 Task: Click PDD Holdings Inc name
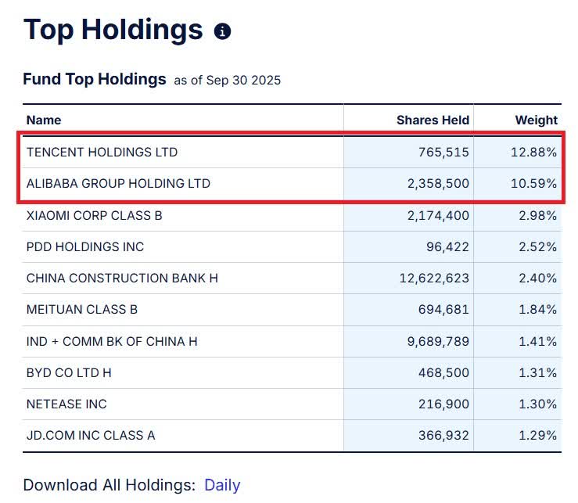coord(85,246)
